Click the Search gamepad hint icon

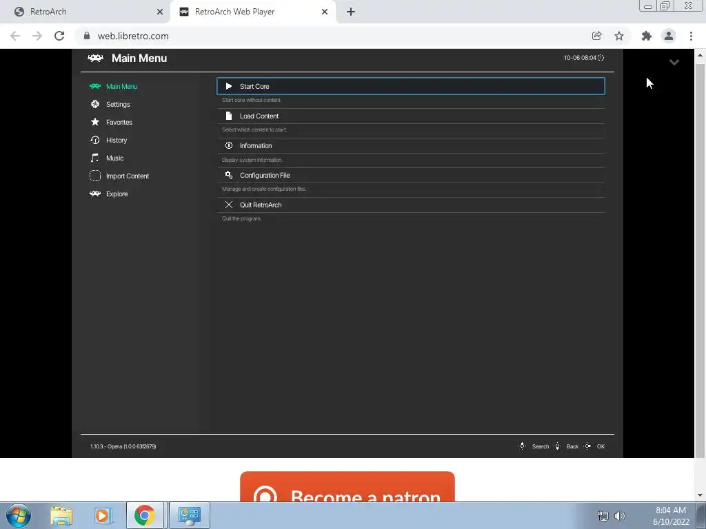pyautogui.click(x=523, y=446)
